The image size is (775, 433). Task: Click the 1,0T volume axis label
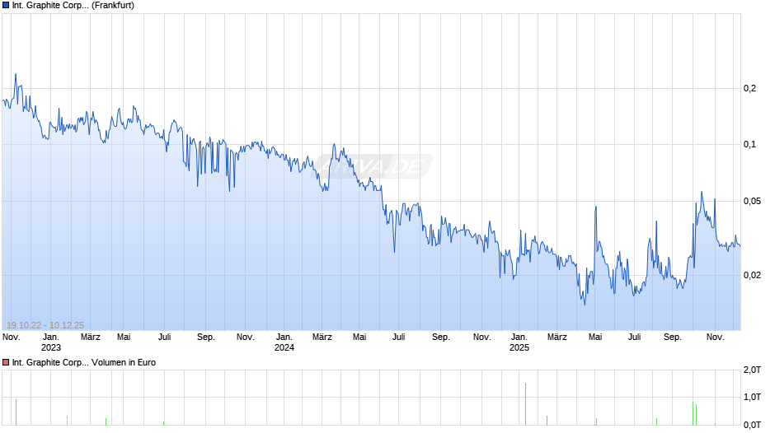pos(752,397)
